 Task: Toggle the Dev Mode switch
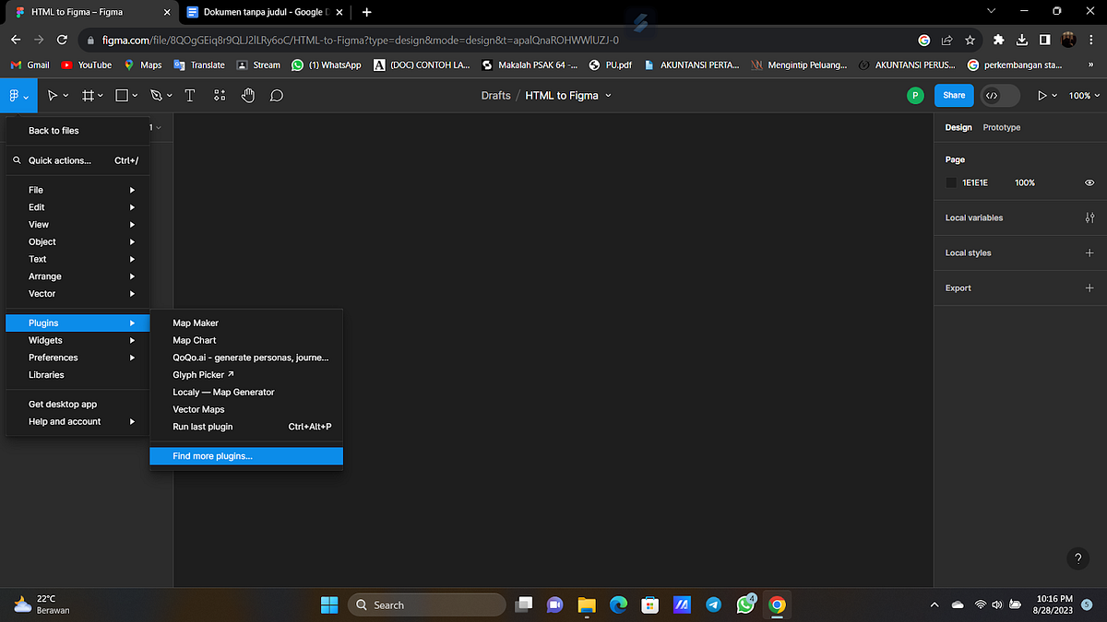1000,95
